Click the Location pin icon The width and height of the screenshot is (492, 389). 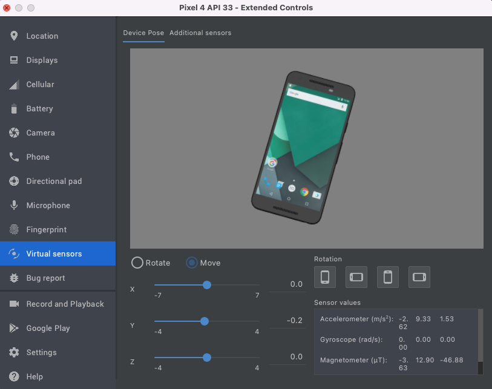pyautogui.click(x=14, y=36)
